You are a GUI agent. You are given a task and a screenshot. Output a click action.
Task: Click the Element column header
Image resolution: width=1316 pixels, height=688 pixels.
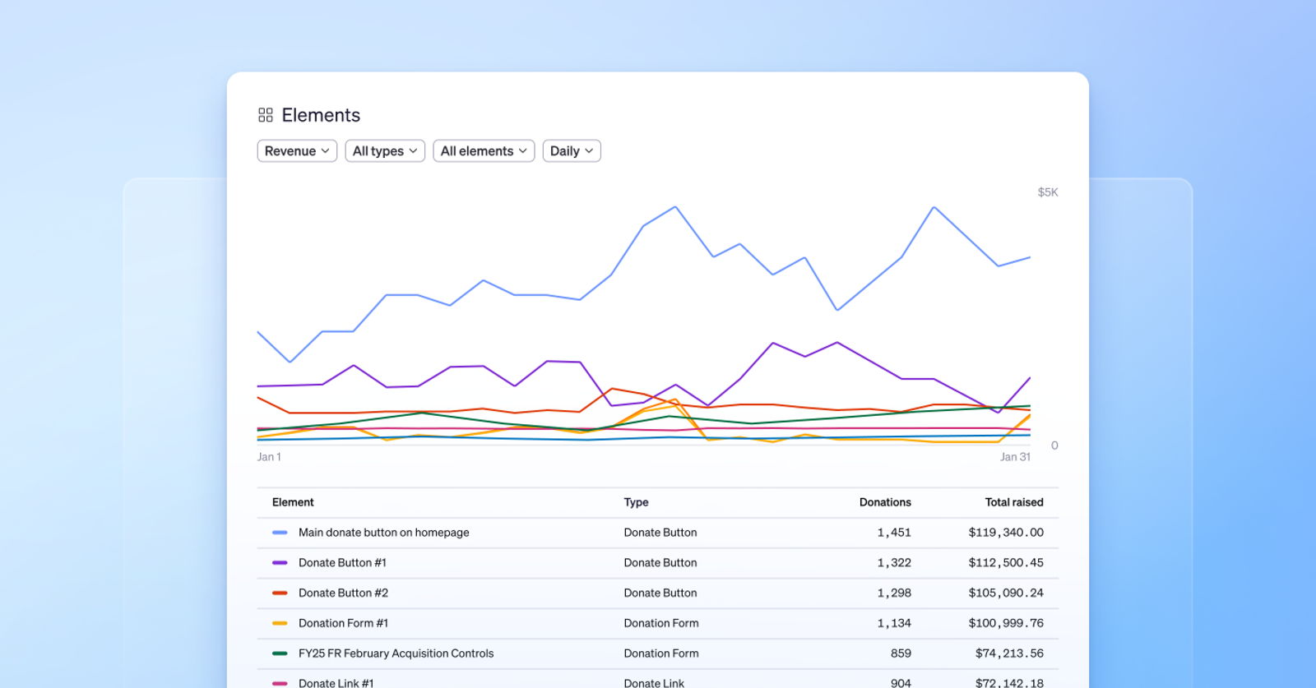pyautogui.click(x=293, y=502)
